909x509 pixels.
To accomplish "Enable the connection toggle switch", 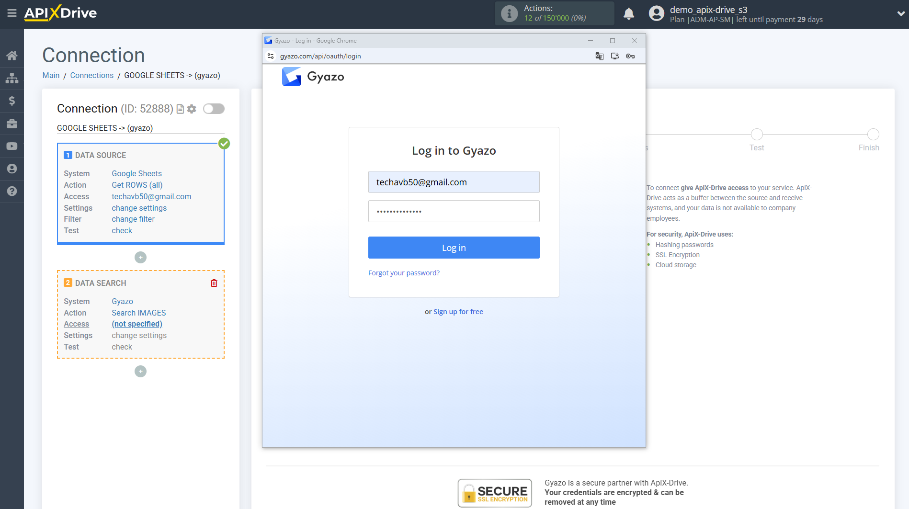I will (214, 109).
